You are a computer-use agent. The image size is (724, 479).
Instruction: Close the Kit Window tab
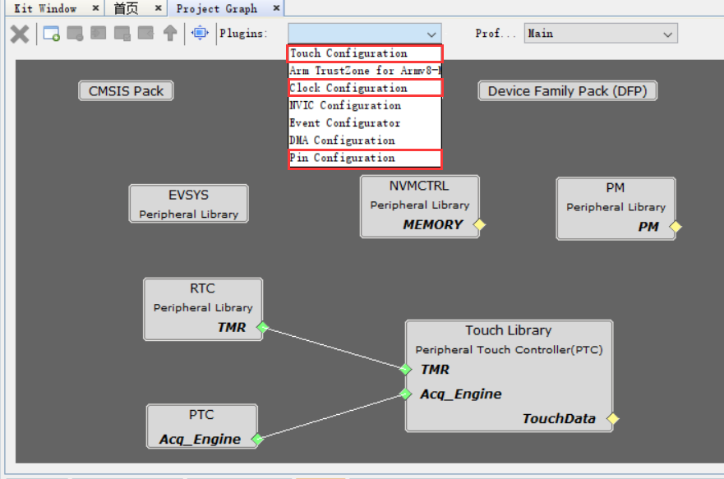[95, 8]
